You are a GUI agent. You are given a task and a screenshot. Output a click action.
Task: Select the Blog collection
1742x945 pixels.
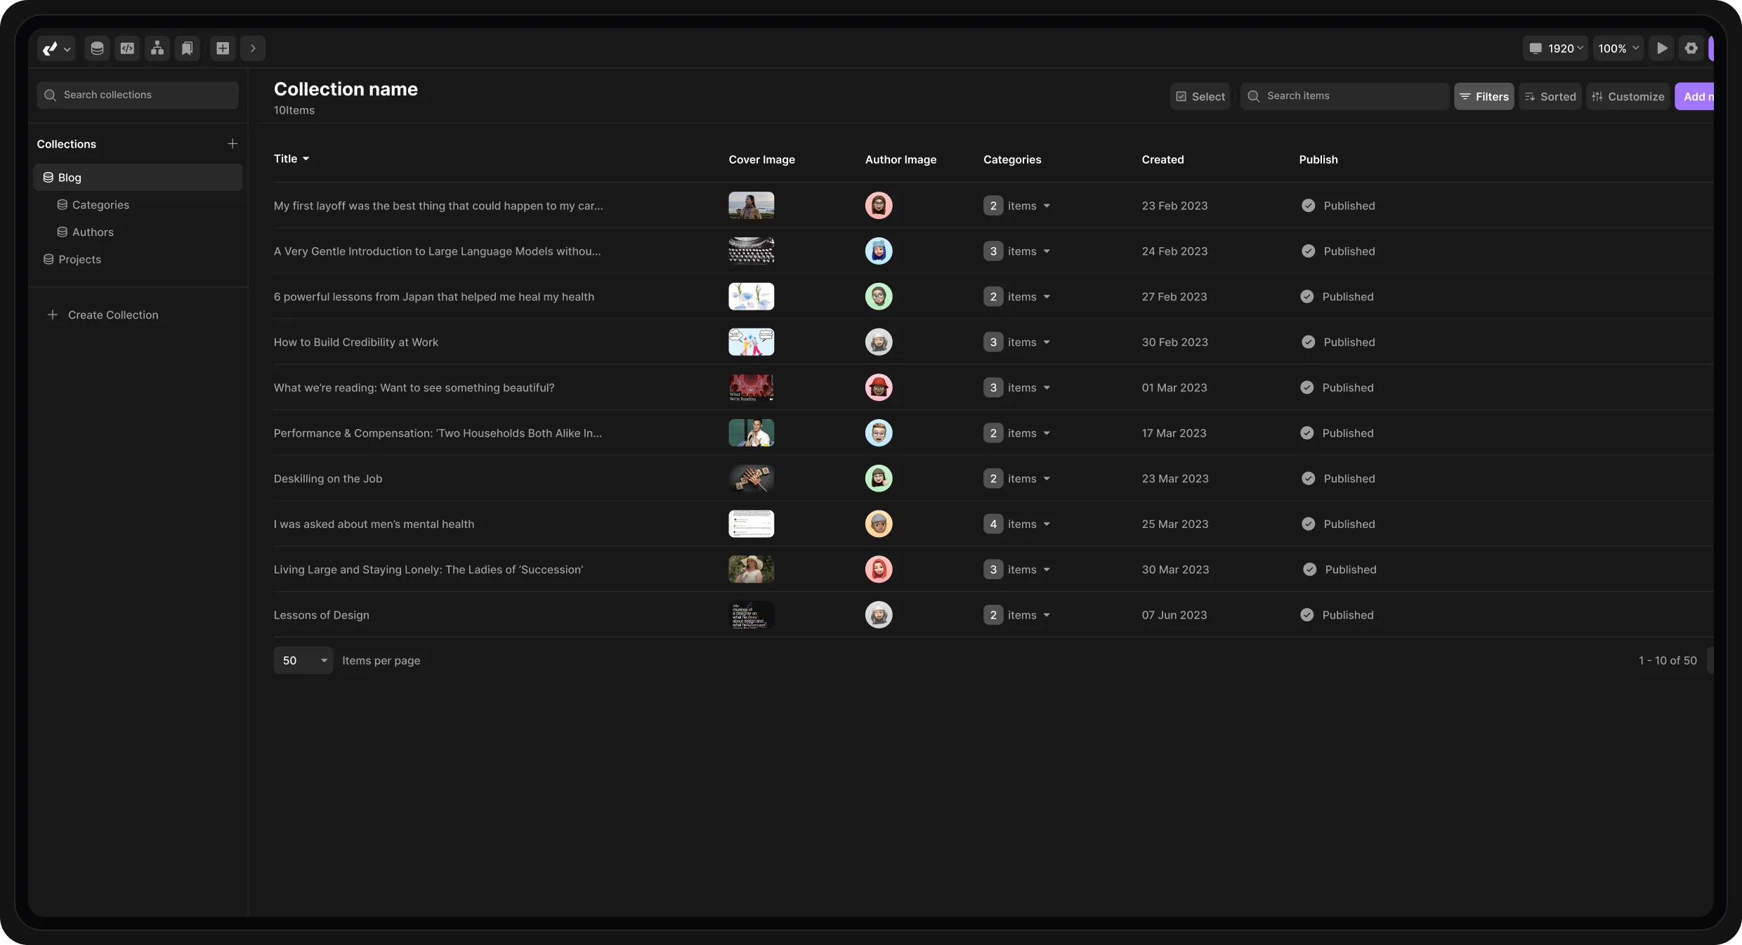click(x=138, y=178)
